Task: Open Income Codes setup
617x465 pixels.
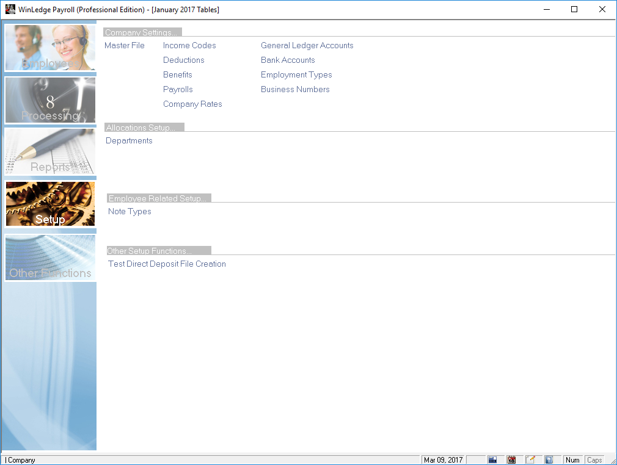Action: [189, 46]
